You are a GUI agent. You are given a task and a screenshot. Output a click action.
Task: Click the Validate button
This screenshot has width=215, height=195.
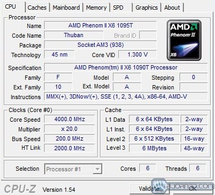(x=149, y=189)
